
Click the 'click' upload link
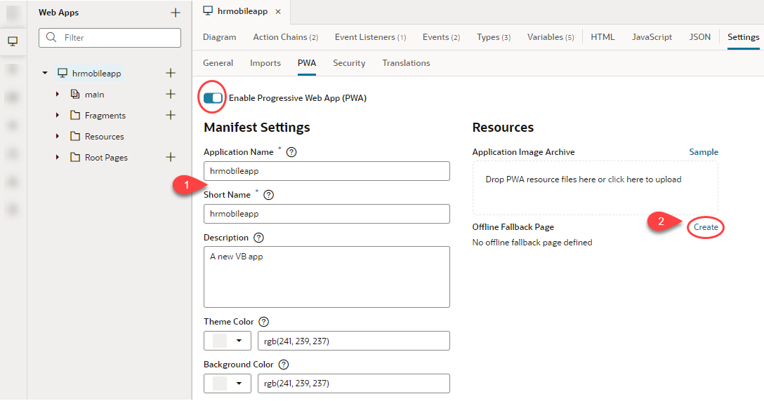[x=616, y=179]
